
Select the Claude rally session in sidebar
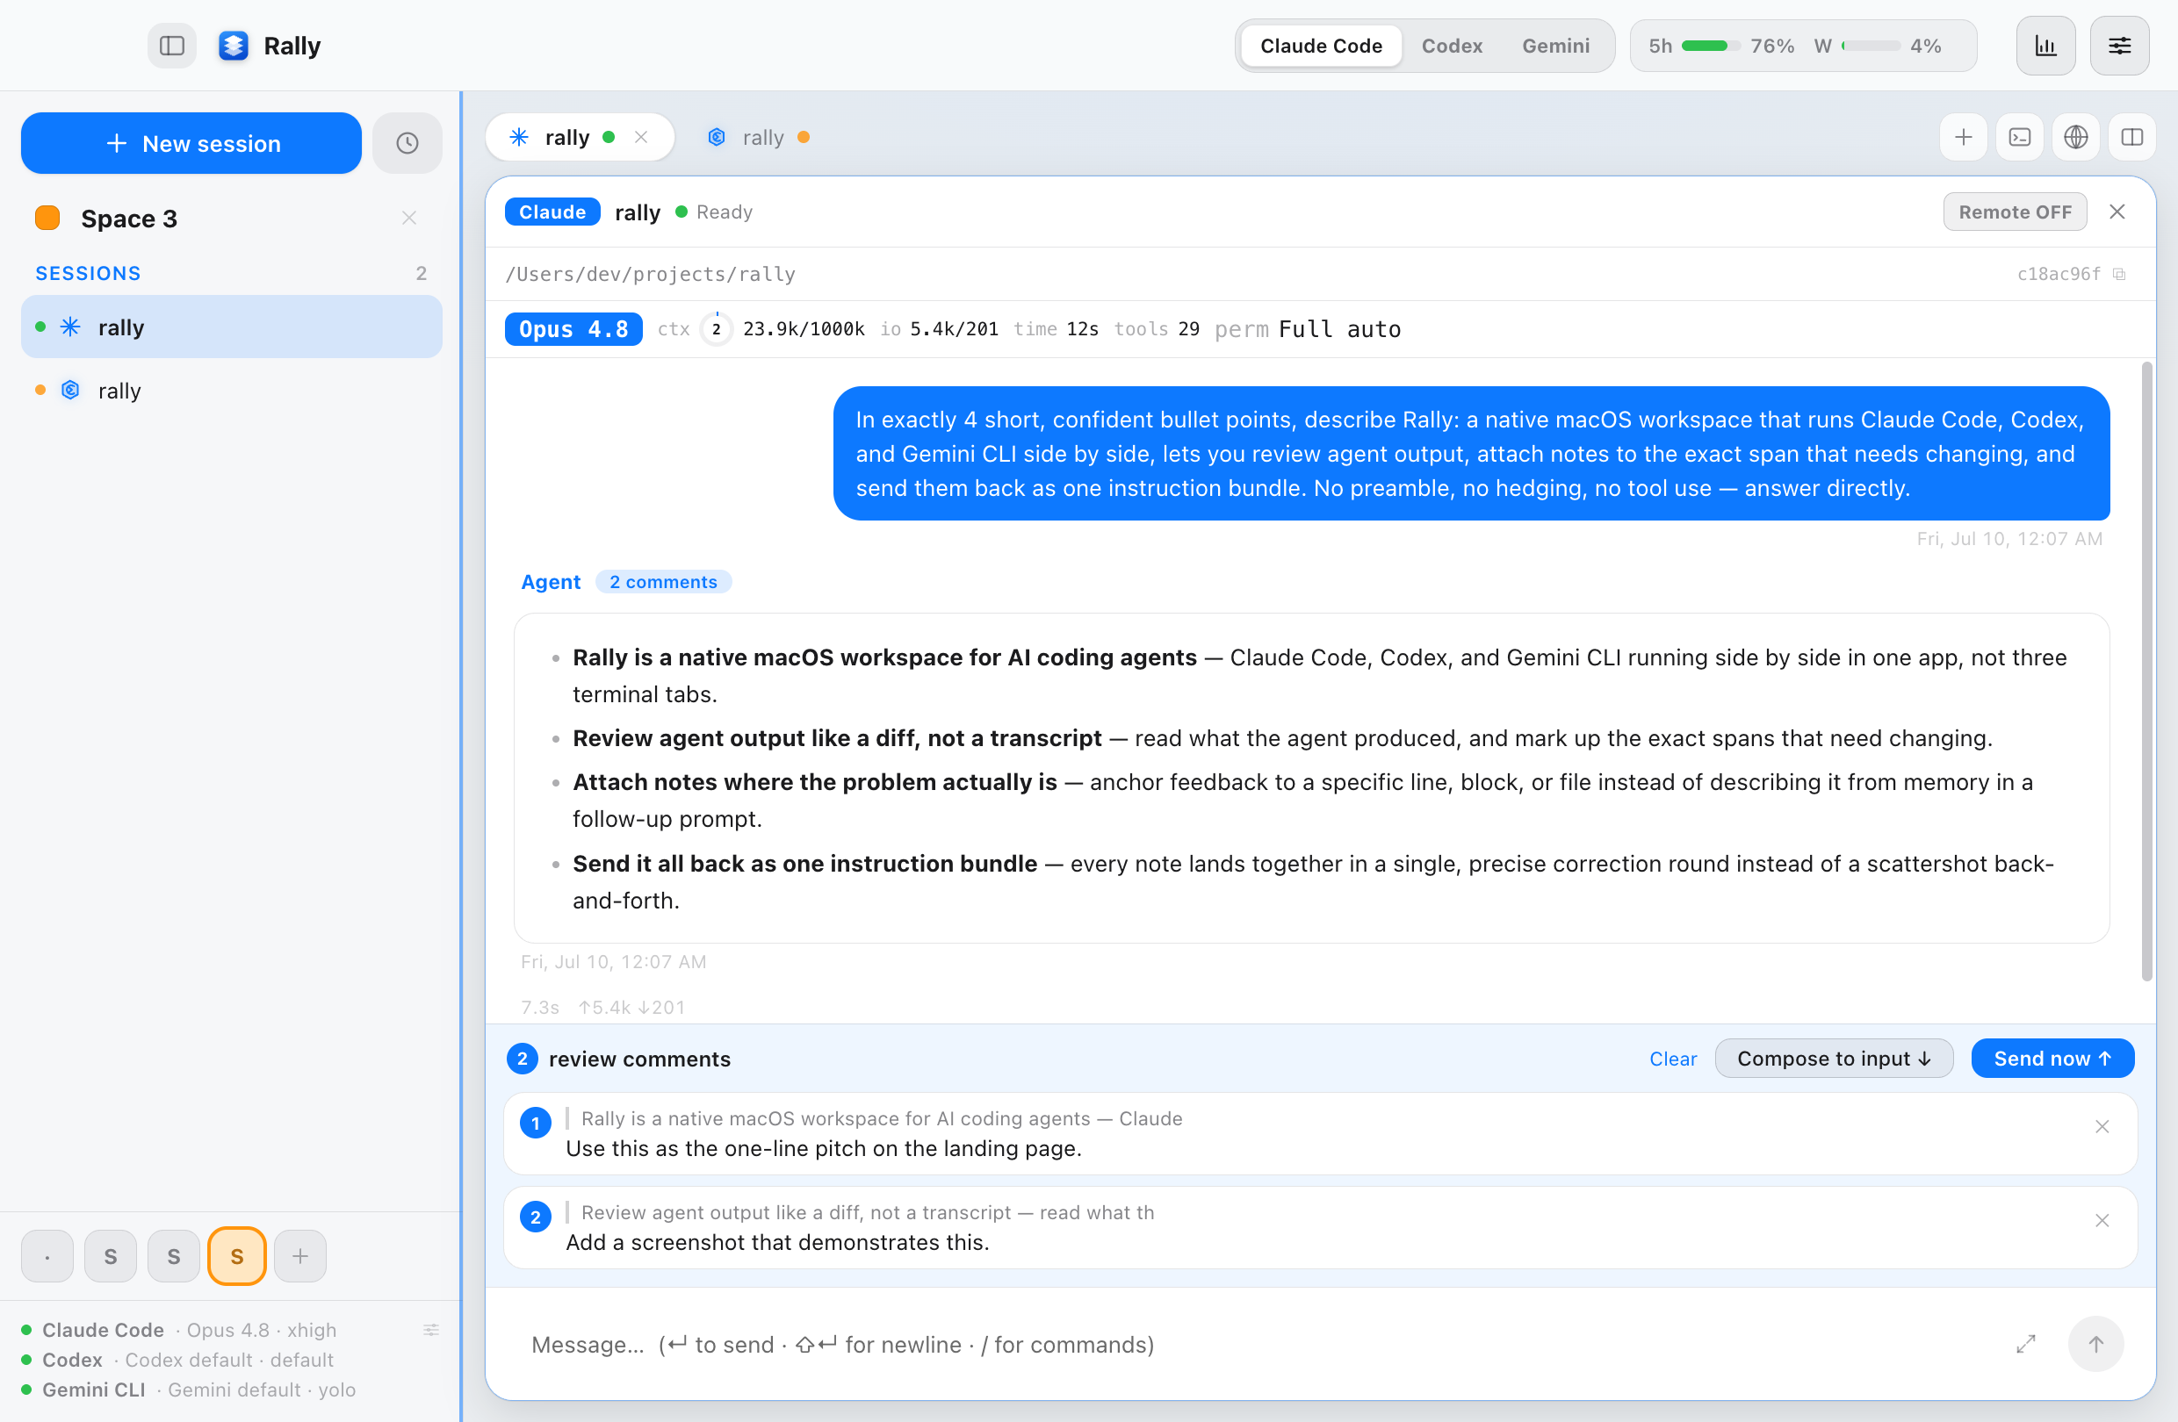click(232, 327)
